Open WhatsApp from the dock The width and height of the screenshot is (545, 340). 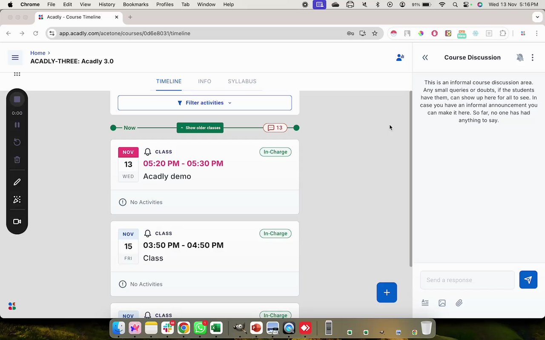click(x=200, y=328)
